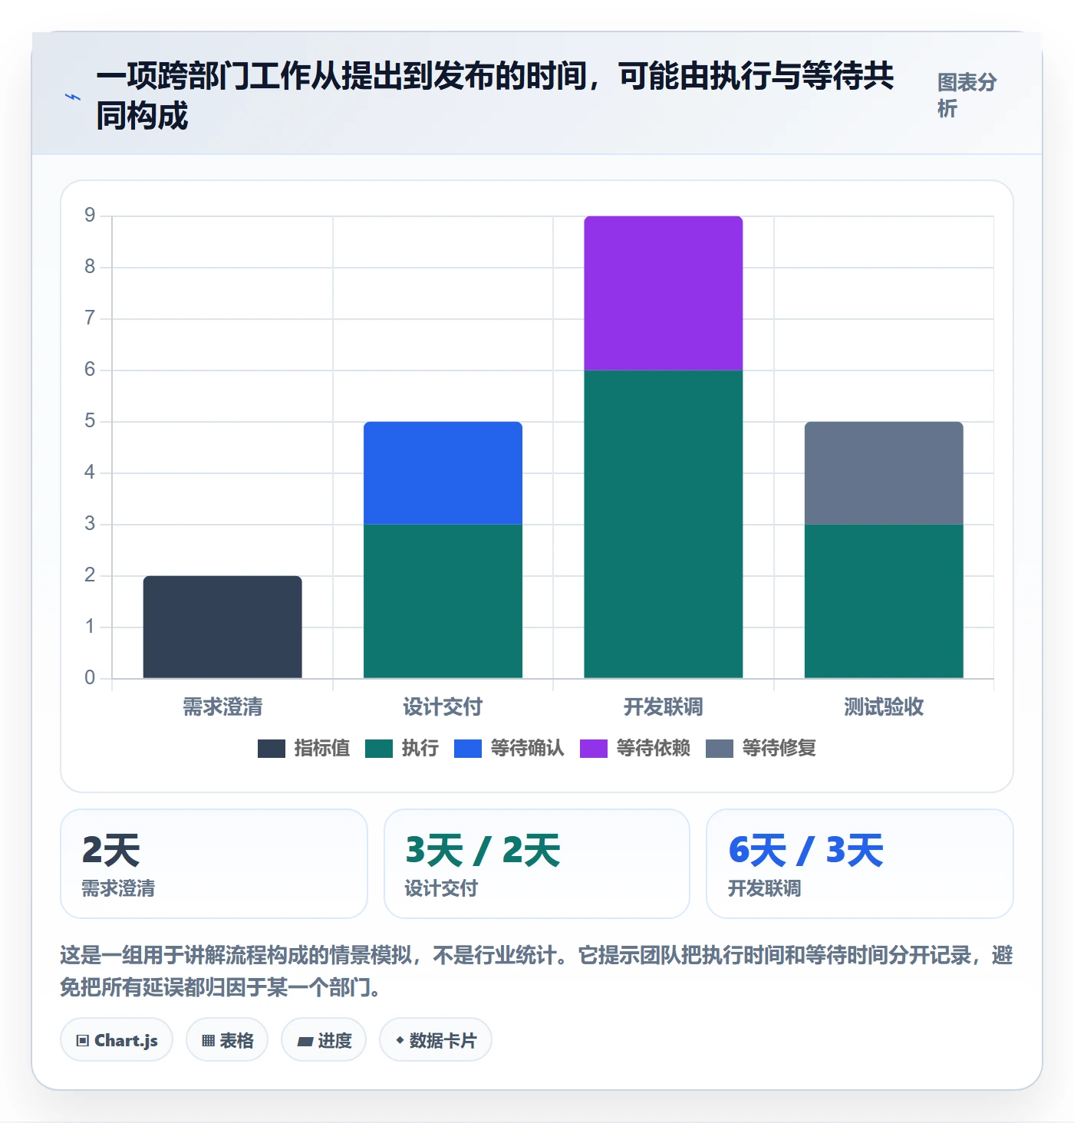Click the blue 等待确认 legend color box

468,749
